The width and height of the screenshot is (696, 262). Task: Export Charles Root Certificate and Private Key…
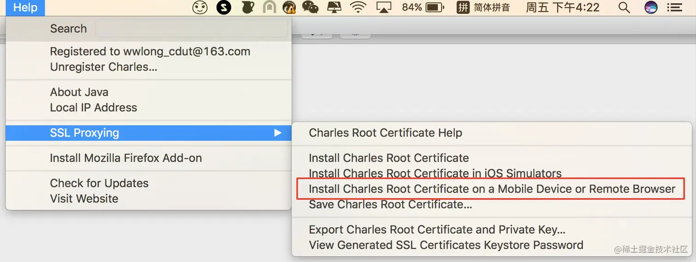(x=437, y=230)
